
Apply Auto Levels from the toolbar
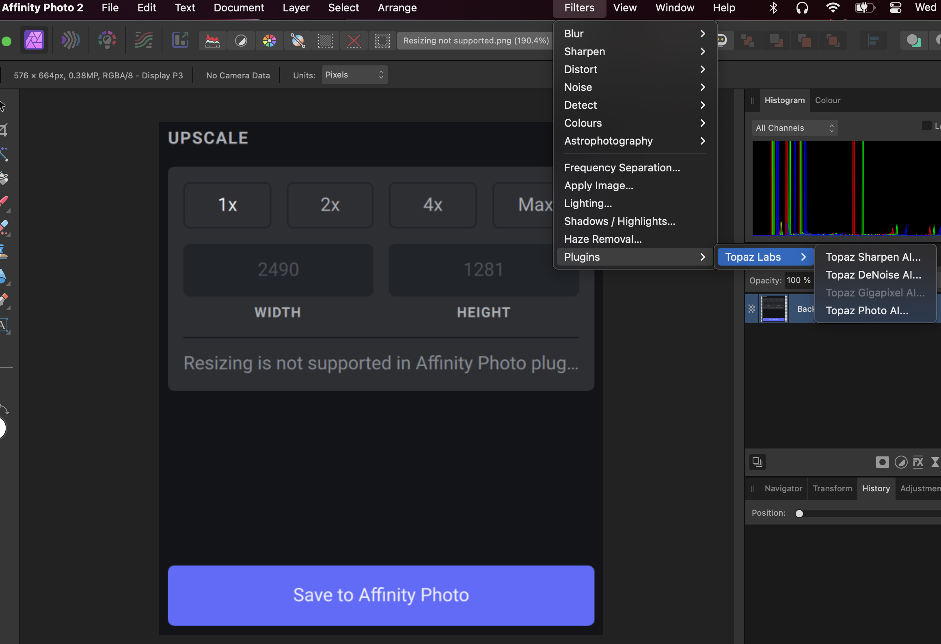click(212, 41)
